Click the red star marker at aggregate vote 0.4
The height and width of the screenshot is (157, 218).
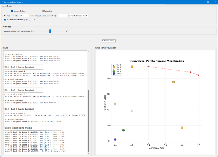pos(149,67)
